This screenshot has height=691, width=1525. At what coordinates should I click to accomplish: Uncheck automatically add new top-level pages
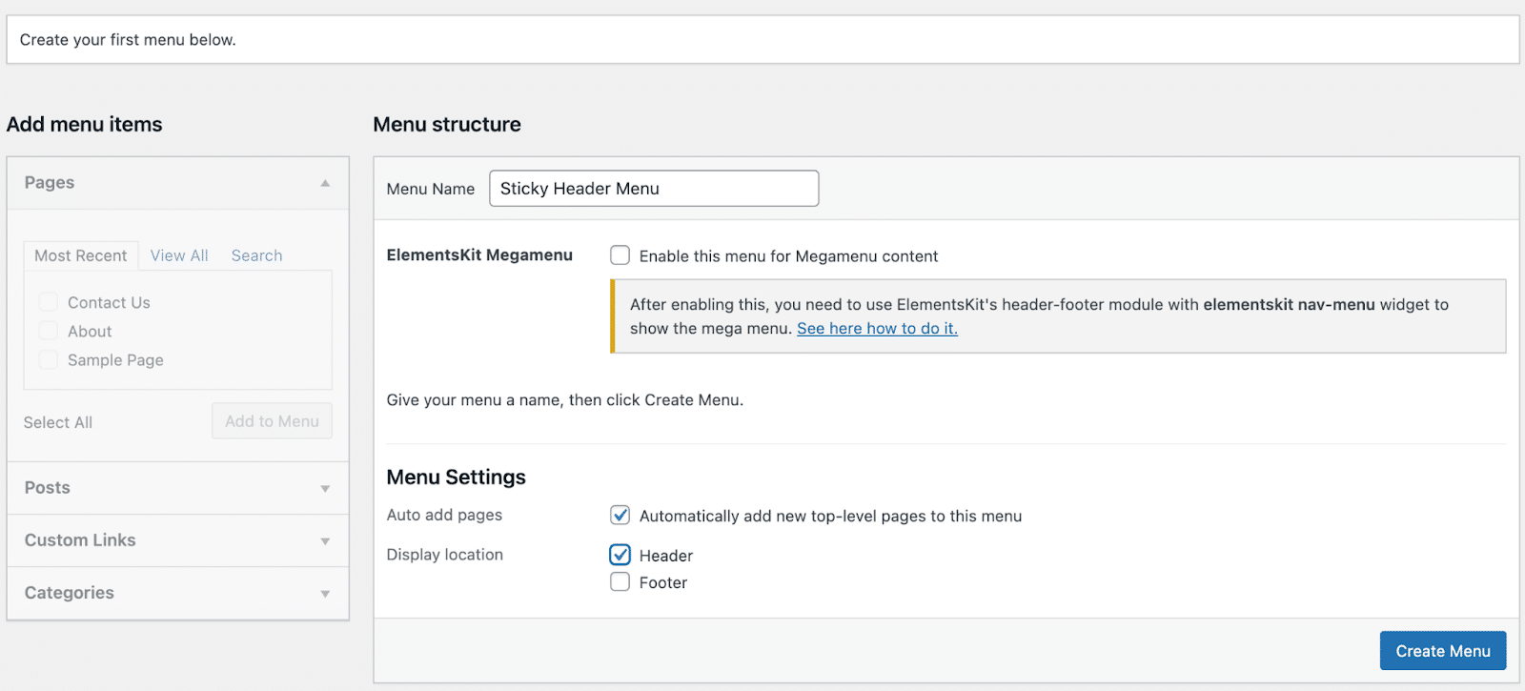click(x=620, y=516)
